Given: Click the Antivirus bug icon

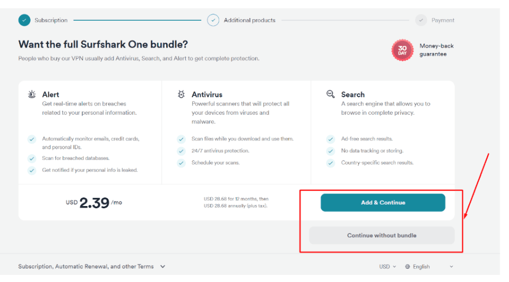Looking at the screenshot, I should [181, 94].
